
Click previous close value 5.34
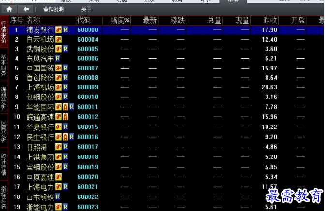coord(271,177)
